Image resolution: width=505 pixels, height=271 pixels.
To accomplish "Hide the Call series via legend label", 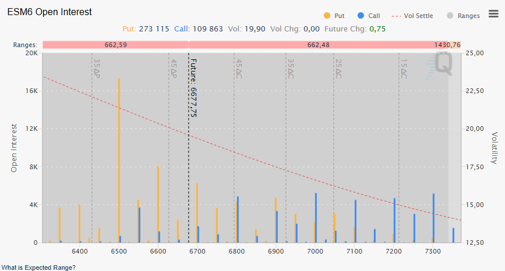I will pos(374,16).
